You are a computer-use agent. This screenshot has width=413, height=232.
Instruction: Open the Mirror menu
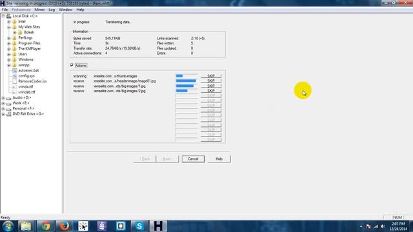pos(39,10)
